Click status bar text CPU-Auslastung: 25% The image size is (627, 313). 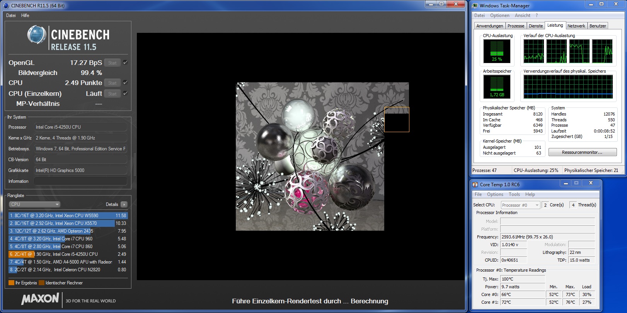(x=536, y=170)
